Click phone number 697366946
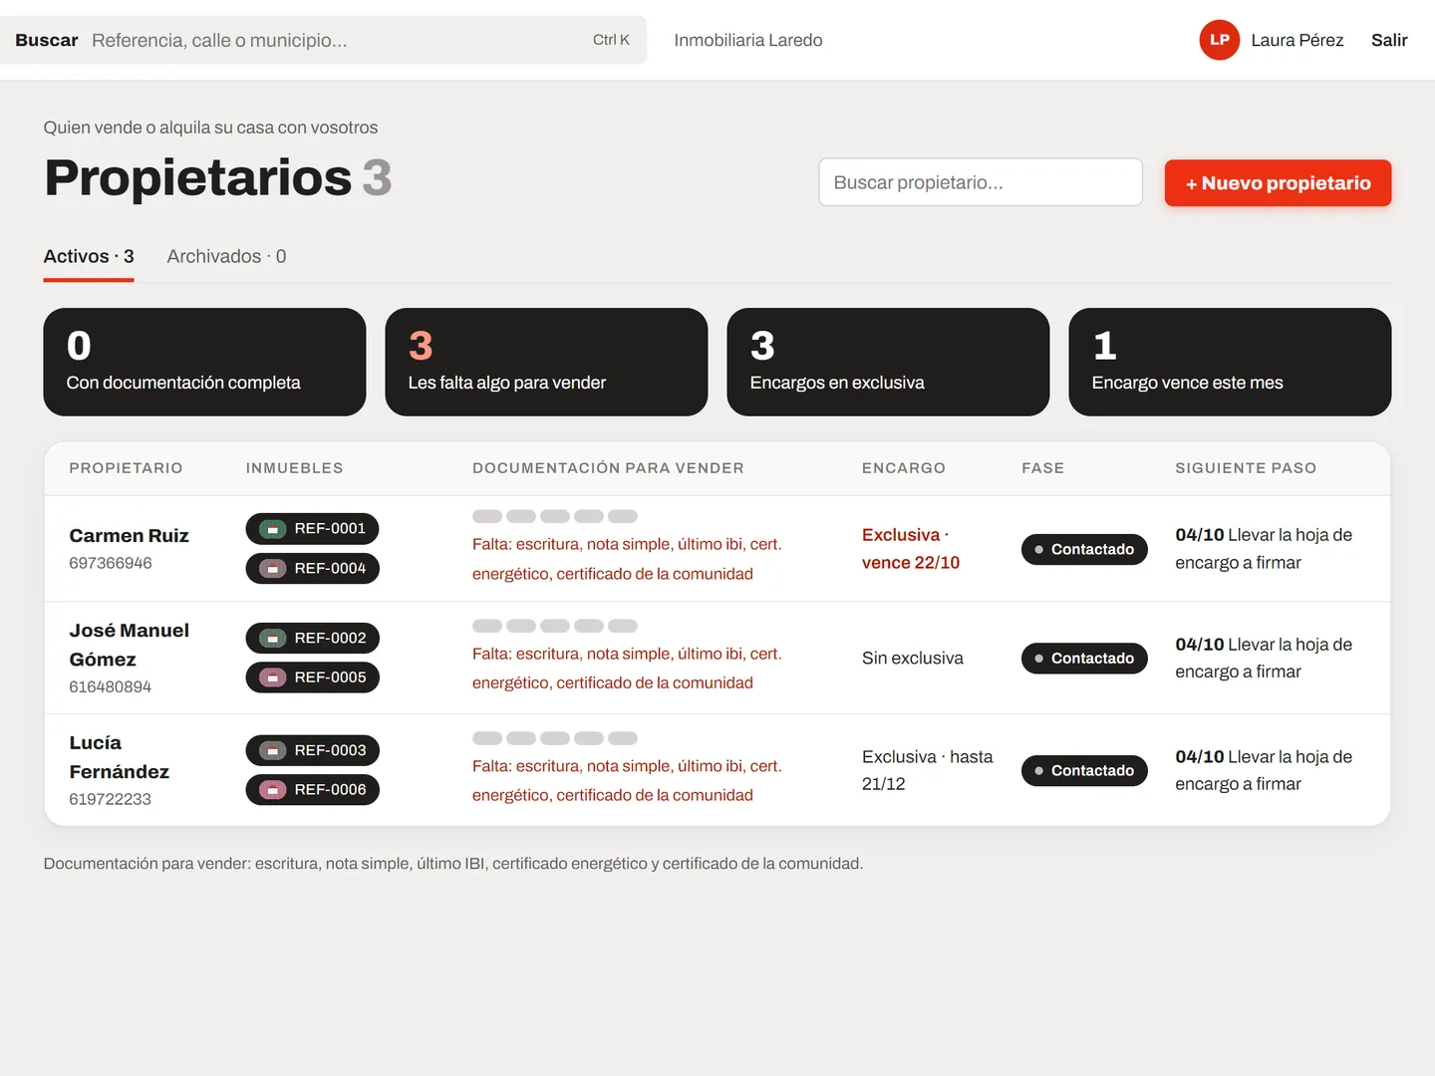The width and height of the screenshot is (1435, 1076). point(111,563)
